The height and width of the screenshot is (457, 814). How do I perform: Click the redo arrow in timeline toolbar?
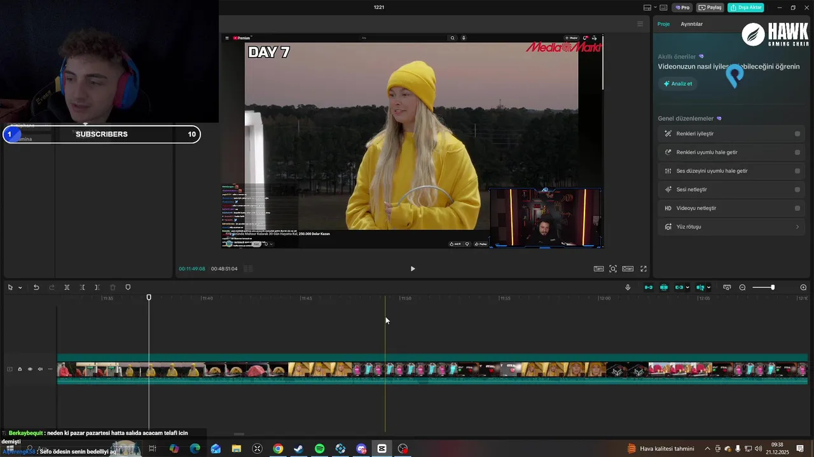[52, 288]
